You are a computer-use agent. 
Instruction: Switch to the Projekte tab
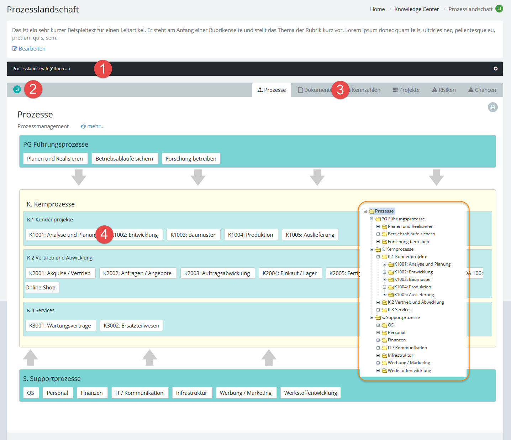click(x=406, y=90)
